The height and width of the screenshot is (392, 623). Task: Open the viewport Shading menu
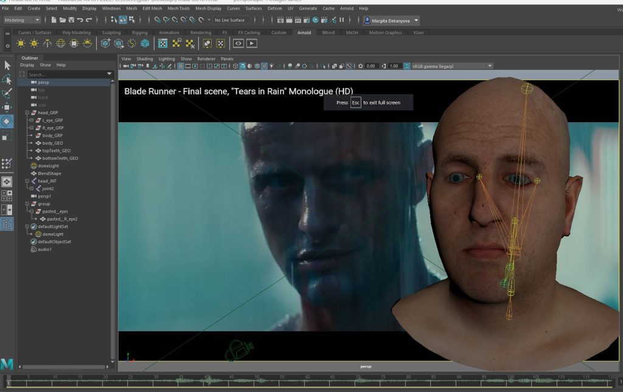[145, 59]
